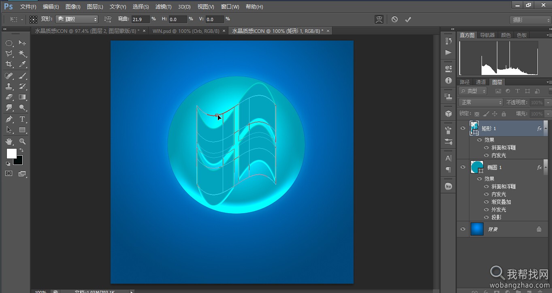Open the 正常 blend mode dropdown

click(x=481, y=103)
